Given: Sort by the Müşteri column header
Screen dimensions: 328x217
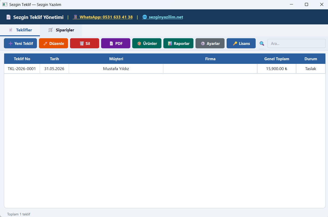Looking at the screenshot, I should (x=116, y=59).
